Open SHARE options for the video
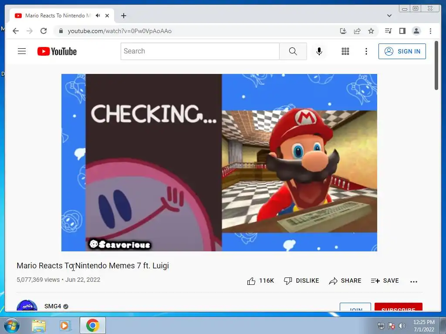446x334 pixels. click(x=345, y=281)
